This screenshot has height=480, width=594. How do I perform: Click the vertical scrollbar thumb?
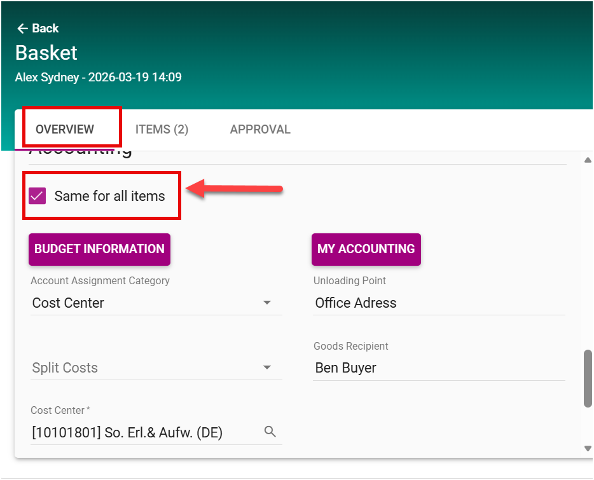tap(588, 378)
